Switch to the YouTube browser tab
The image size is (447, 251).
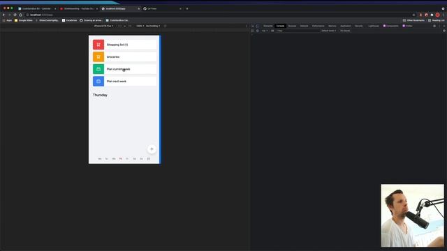click(x=79, y=8)
